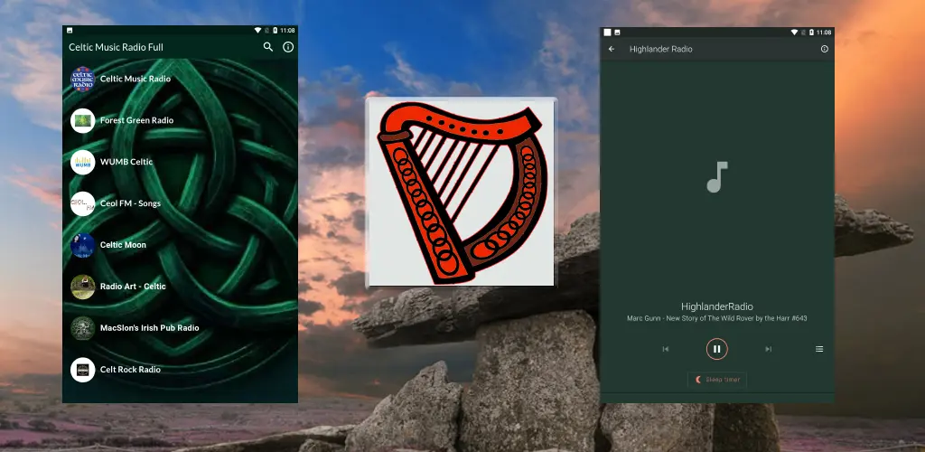Tap the notification icon in the left phone's status bar

pos(70,30)
